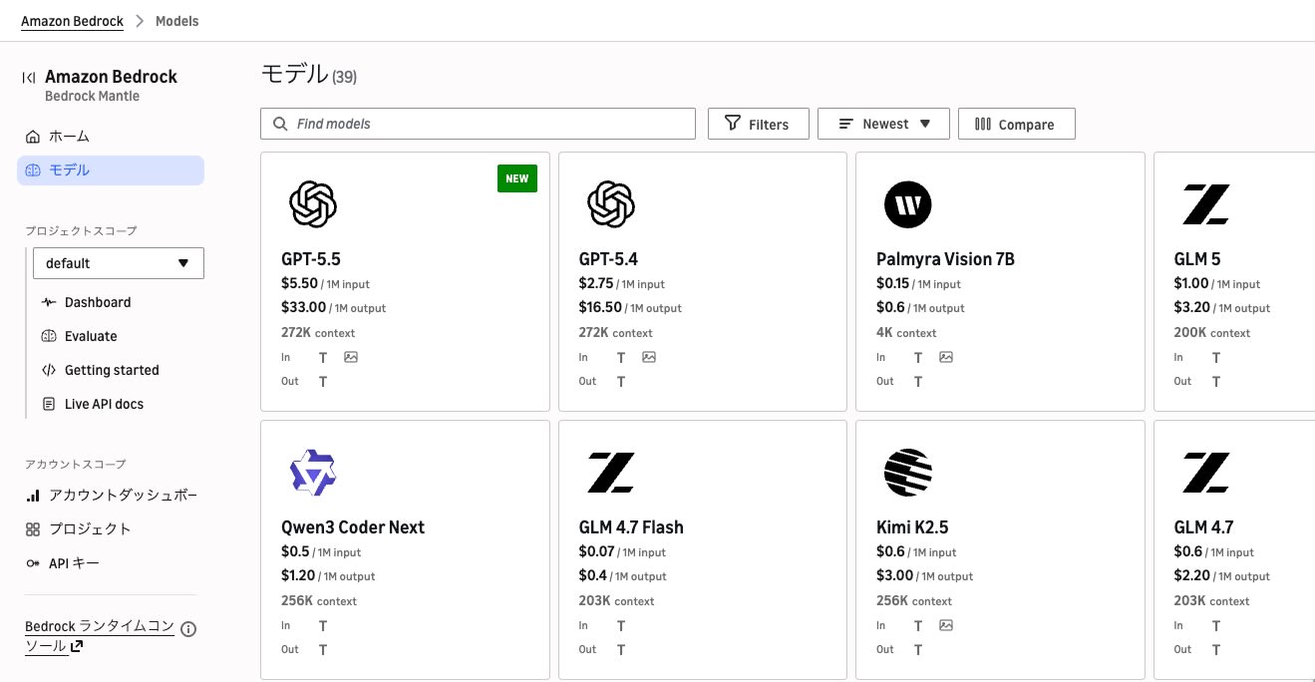
Task: Click the Getting started code icon
Action: [48, 370]
